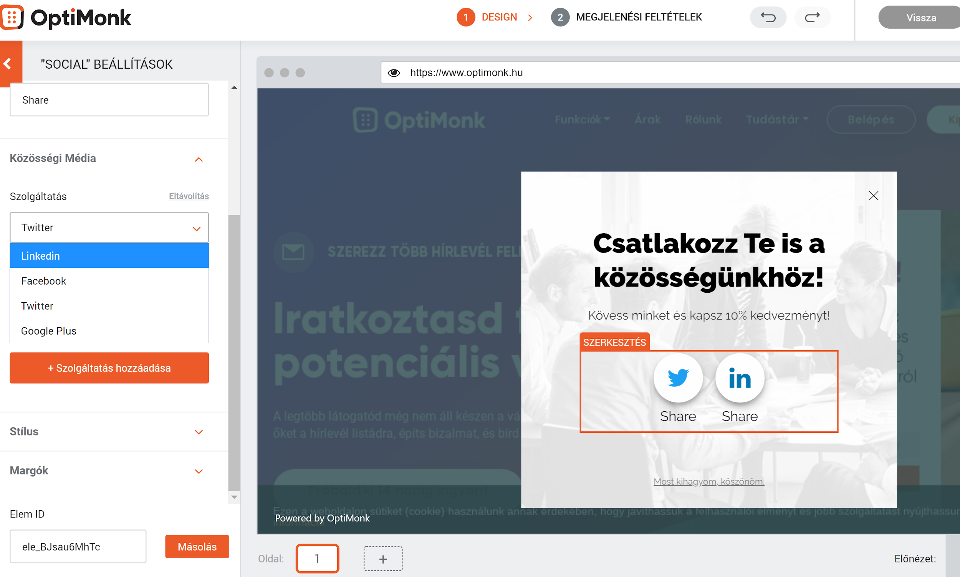Add a new page with the plus icon

pos(382,558)
